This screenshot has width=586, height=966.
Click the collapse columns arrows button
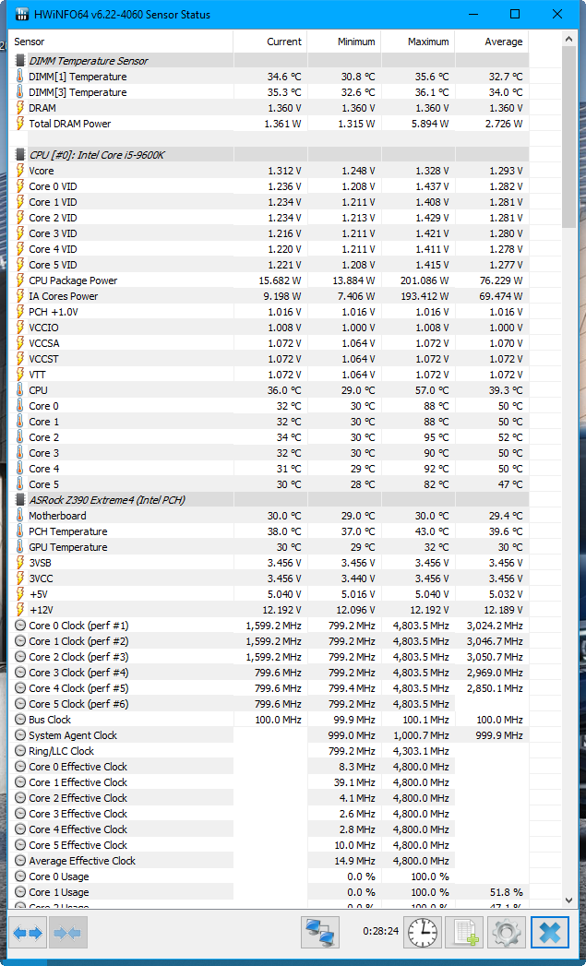68,934
